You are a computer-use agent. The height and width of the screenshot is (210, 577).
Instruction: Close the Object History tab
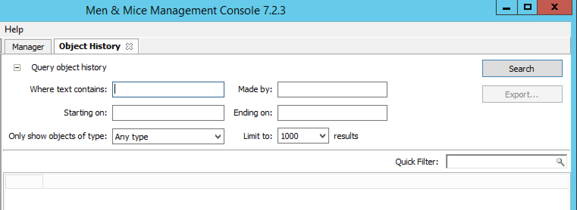(x=129, y=47)
